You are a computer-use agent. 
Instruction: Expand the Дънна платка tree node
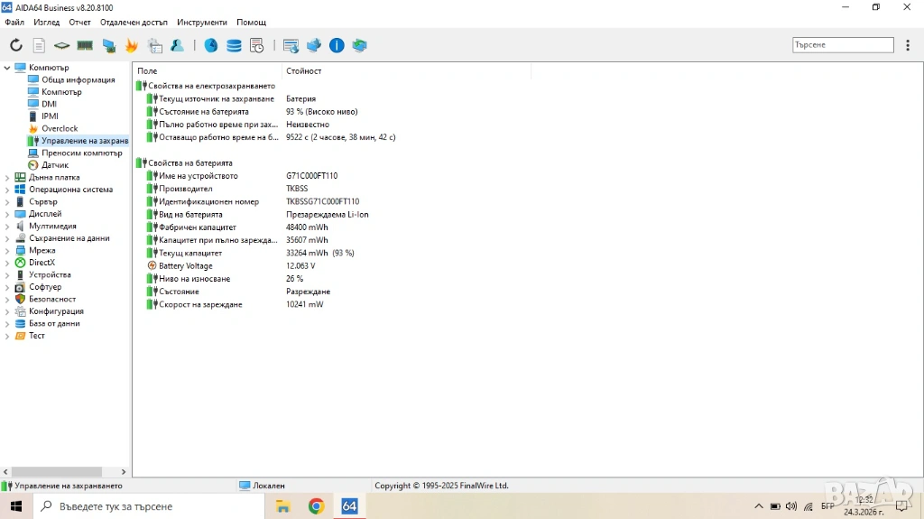pos(7,178)
